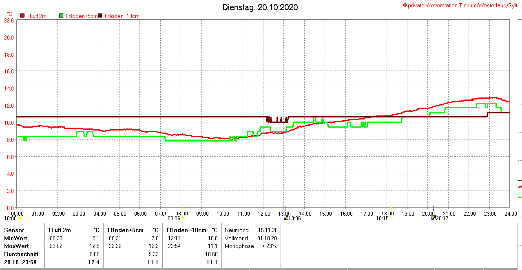Image resolution: width=522 pixels, height=270 pixels.
Task: Click the private Wetterstation Tinnum copyright text
Action: (461, 5)
